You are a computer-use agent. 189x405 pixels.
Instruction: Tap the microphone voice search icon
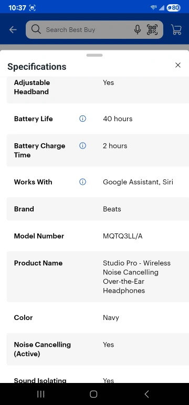pos(138,30)
